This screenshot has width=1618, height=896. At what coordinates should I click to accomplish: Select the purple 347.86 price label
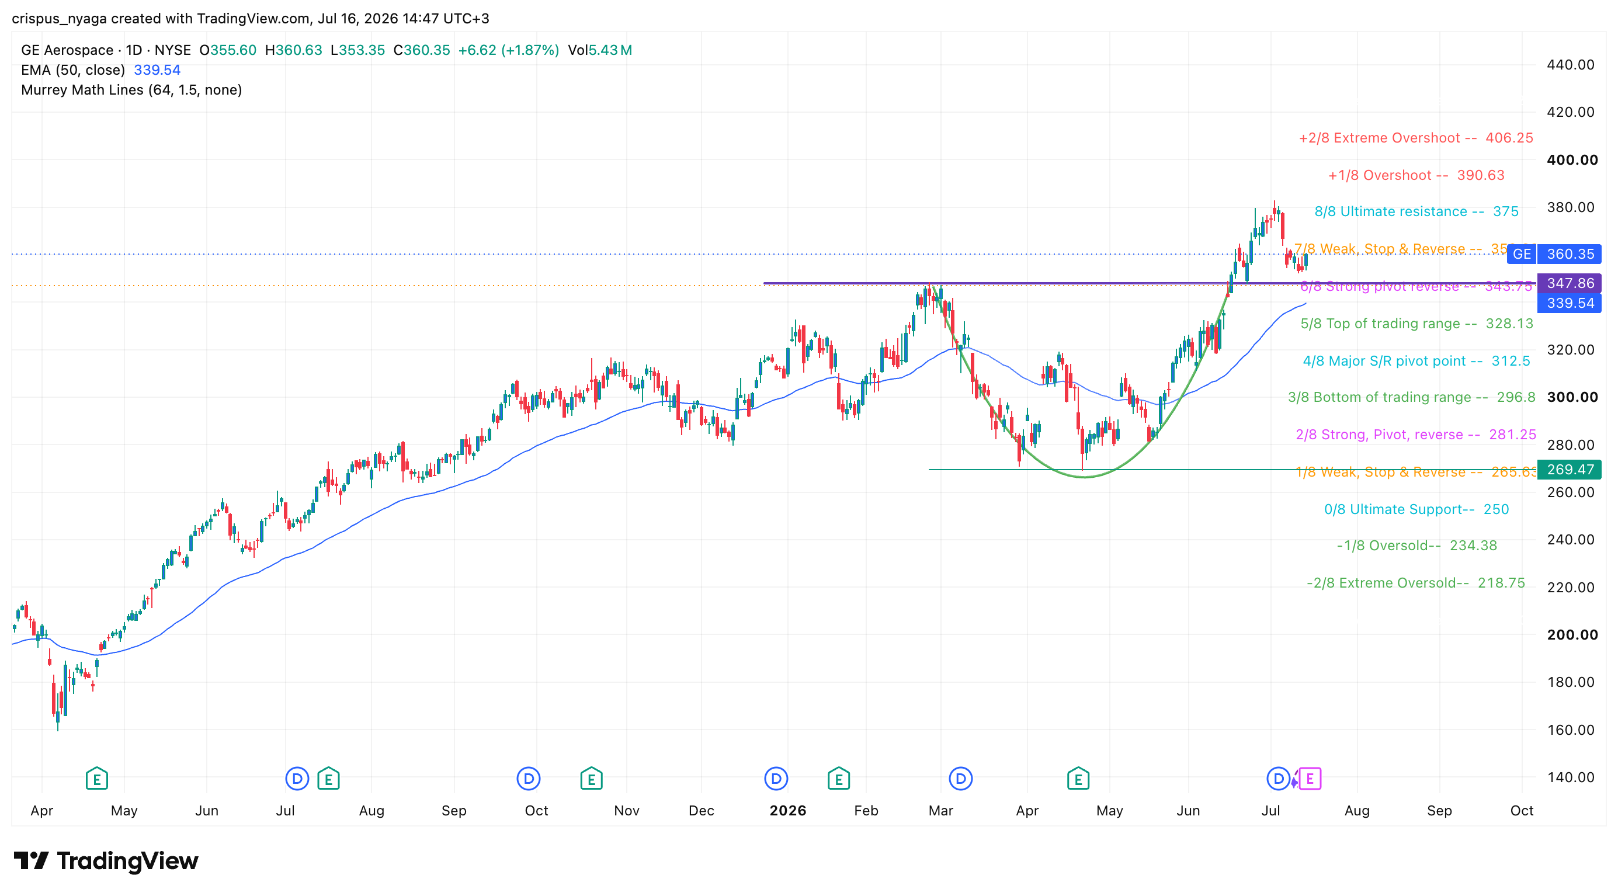coord(1569,283)
